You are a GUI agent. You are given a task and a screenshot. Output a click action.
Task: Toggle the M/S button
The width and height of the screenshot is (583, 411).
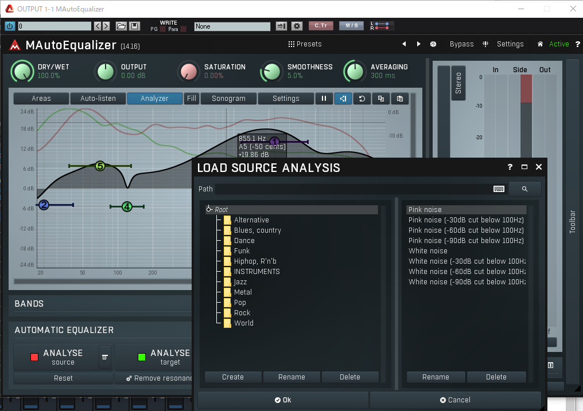351,26
